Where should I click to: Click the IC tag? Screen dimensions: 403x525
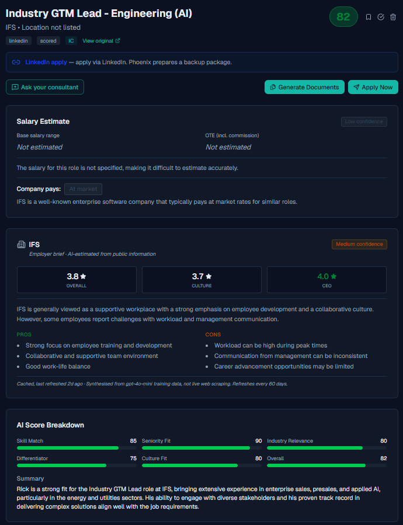(71, 41)
